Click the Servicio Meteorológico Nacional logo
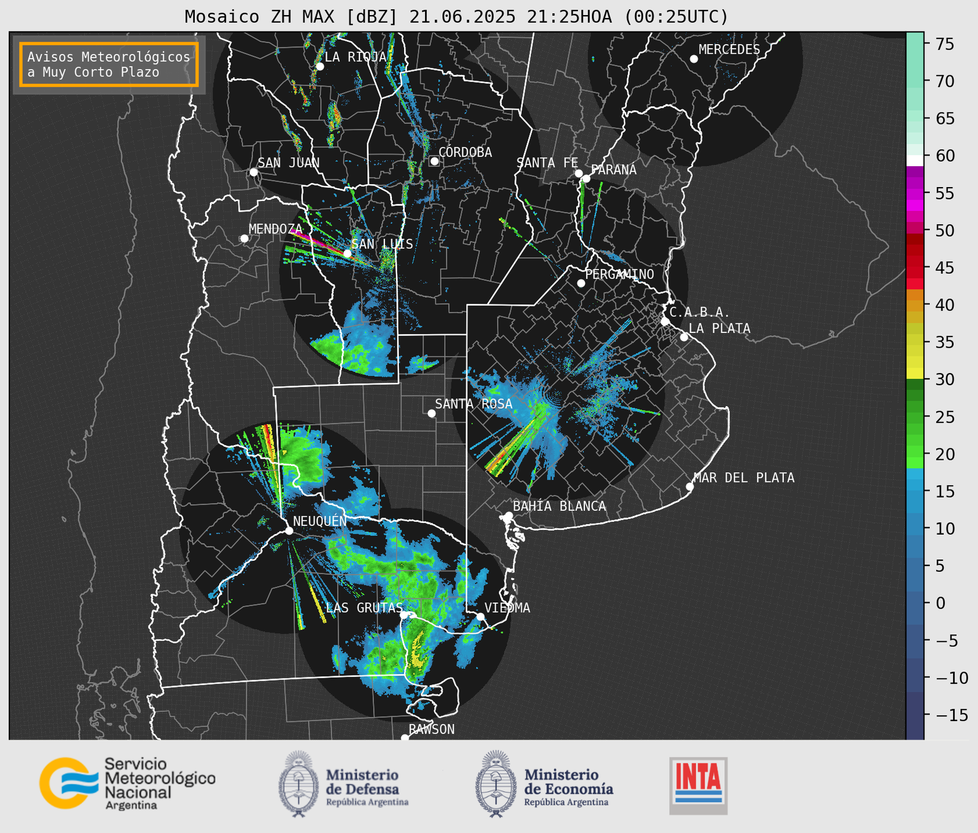This screenshot has width=978, height=833. [128, 783]
